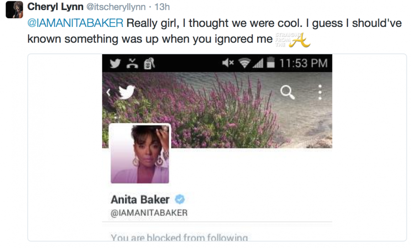Viewport: 411px width, 248px height.
Task: Tap the Twitter notification icon in status bar
Action: pos(116,63)
